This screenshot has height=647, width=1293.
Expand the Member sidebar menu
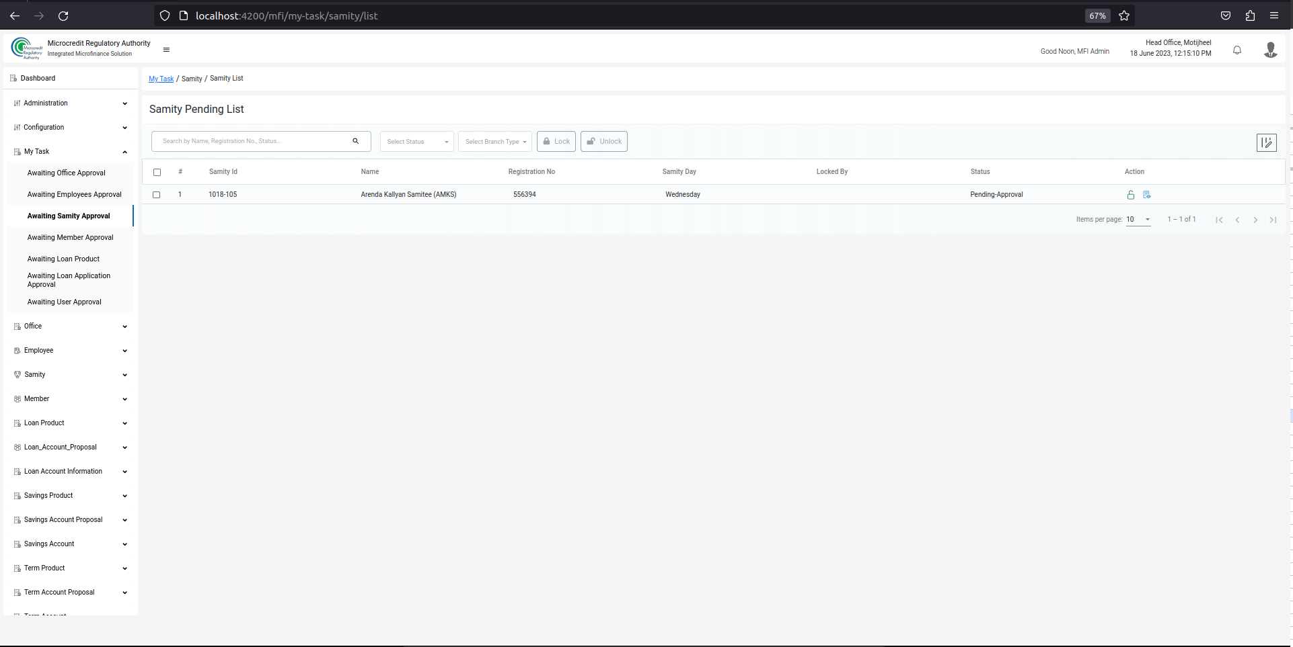pyautogui.click(x=71, y=399)
